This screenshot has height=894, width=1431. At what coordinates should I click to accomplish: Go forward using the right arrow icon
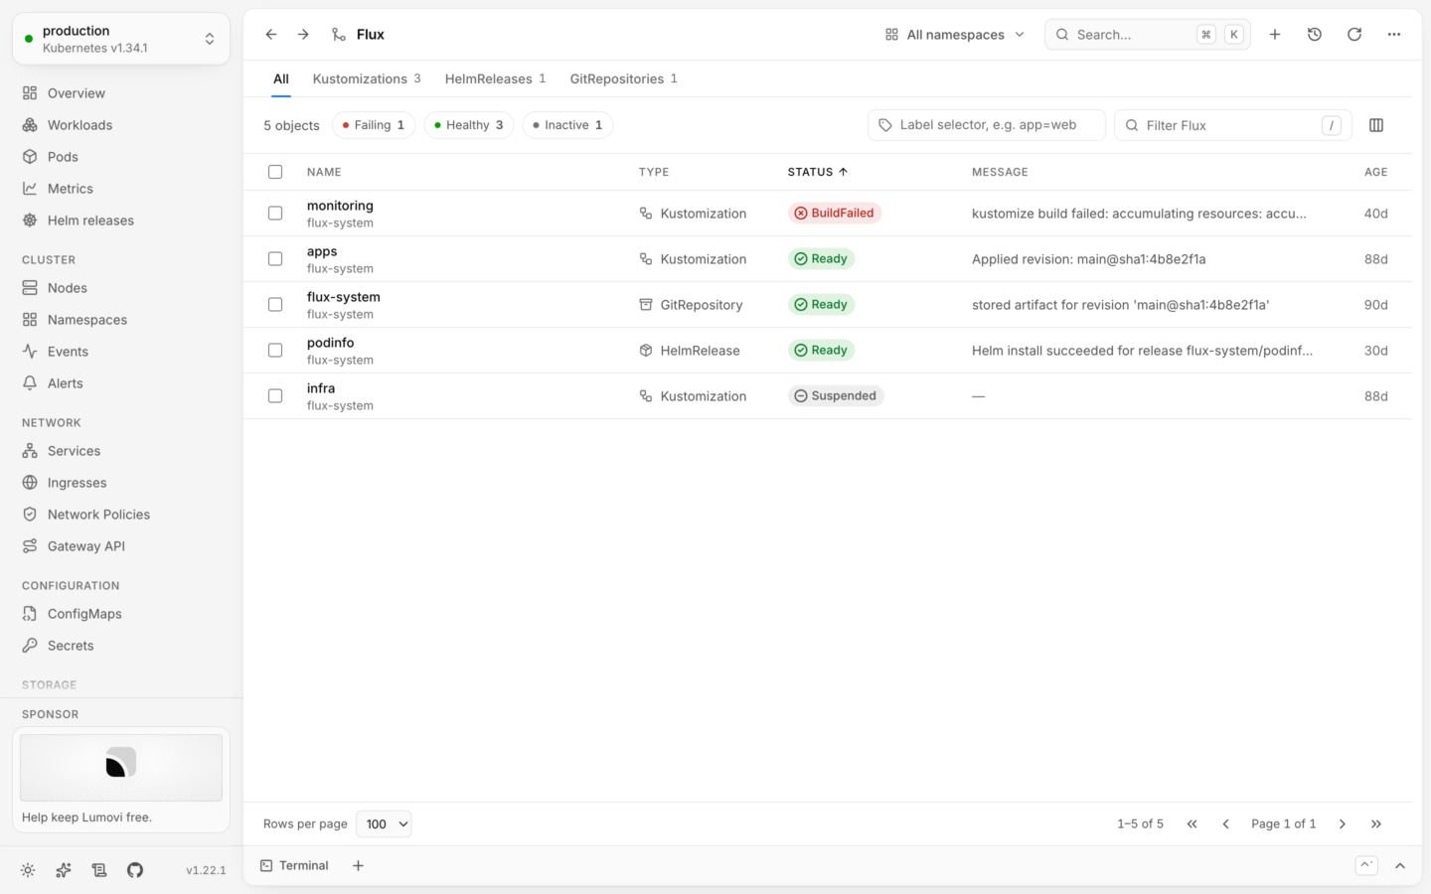click(303, 35)
